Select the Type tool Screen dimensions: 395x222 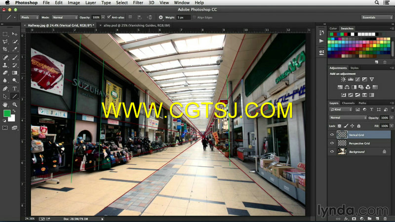[15, 89]
